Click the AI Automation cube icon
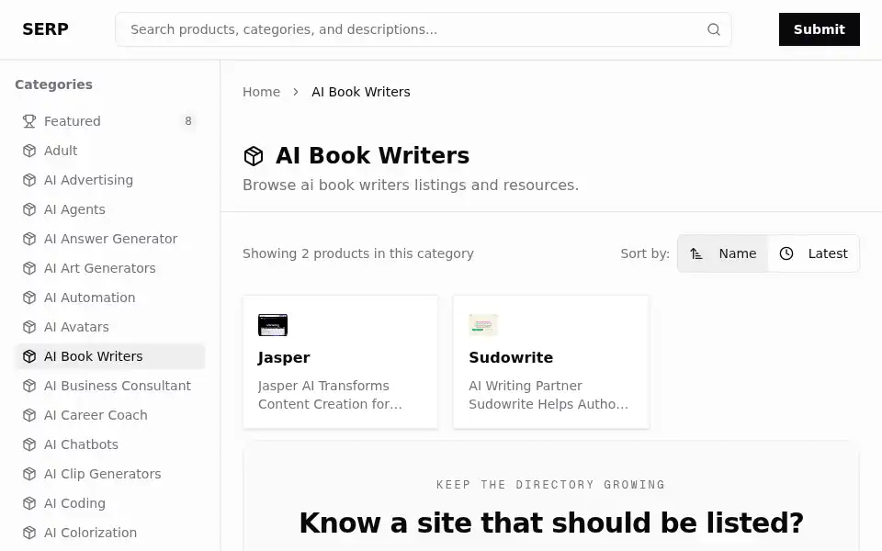 [29, 298]
